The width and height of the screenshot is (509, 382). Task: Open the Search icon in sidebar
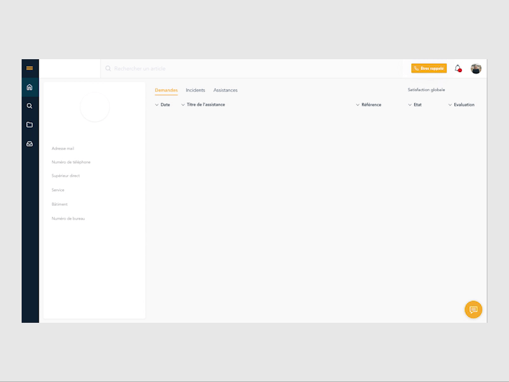29,106
